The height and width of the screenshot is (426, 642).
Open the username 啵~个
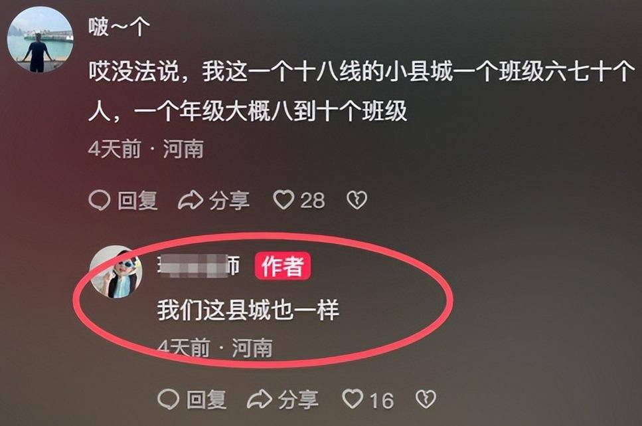119,27
